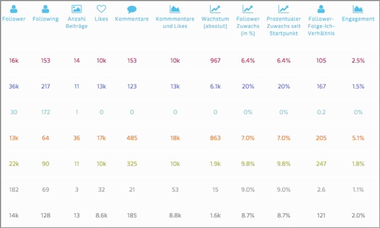
Task: Click the Likes heart icon
Action: tap(101, 9)
